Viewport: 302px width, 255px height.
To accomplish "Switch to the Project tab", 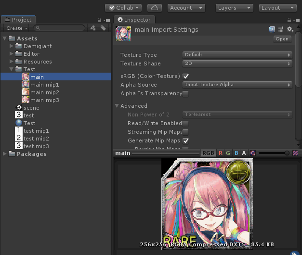I will pos(18,20).
